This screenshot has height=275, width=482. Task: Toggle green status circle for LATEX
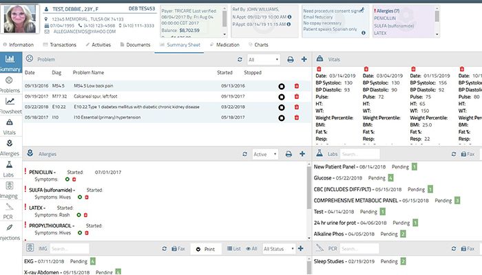pyautogui.click(x=78, y=214)
